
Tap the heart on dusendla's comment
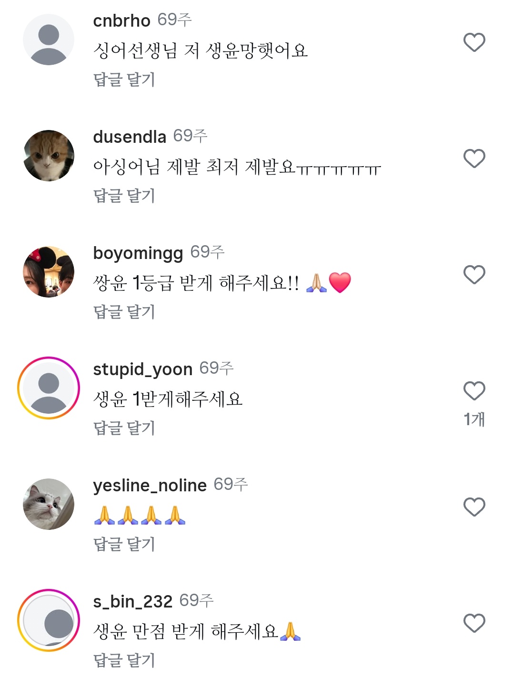[x=474, y=159]
